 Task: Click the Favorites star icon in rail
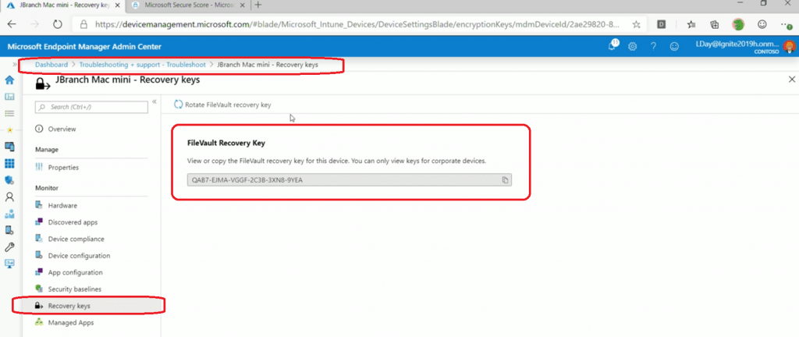click(9, 129)
